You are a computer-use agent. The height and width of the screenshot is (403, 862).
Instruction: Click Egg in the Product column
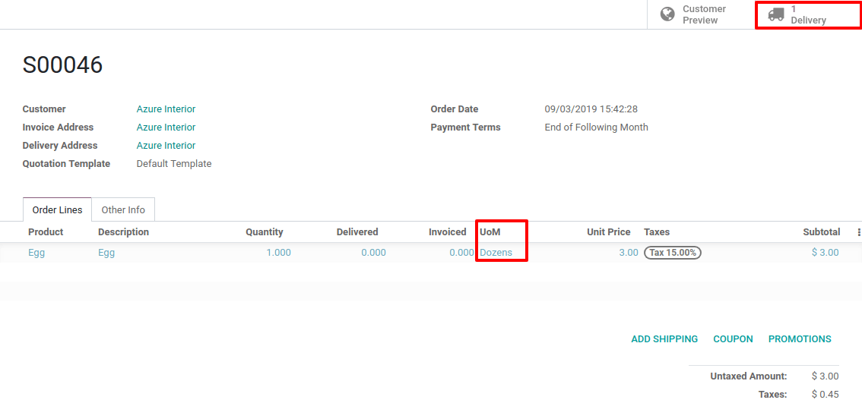pos(36,253)
